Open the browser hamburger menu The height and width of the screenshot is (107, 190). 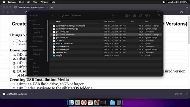(x=187, y=12)
